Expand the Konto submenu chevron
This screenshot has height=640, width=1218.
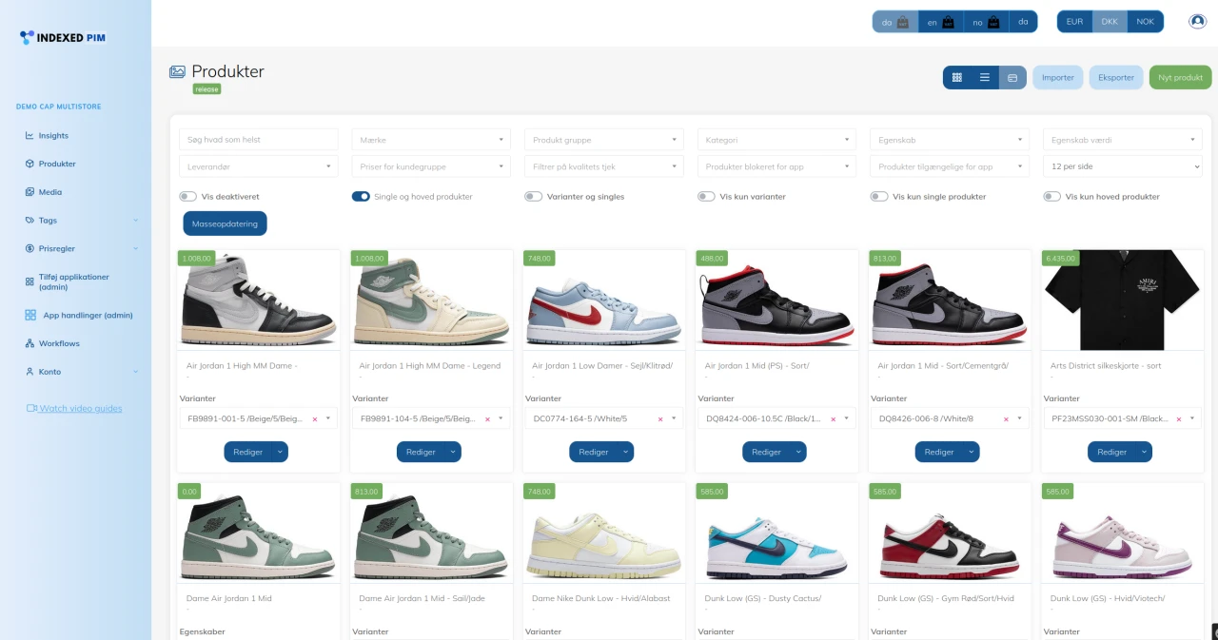(x=135, y=372)
